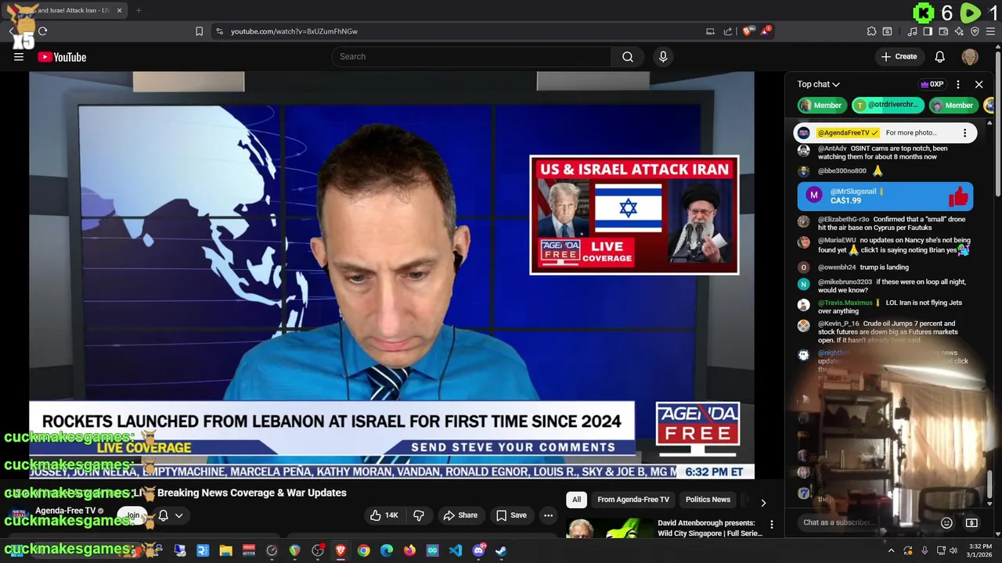
Task: Reload the page
Action: click(42, 31)
